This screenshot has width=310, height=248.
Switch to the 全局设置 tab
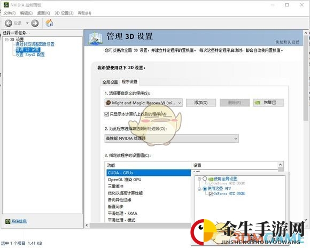click(x=110, y=82)
